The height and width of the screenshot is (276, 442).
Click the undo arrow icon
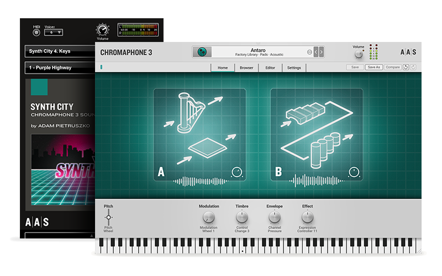406,67
